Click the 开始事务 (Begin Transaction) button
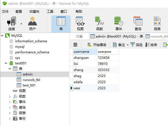168x126 pixels. 97,45
